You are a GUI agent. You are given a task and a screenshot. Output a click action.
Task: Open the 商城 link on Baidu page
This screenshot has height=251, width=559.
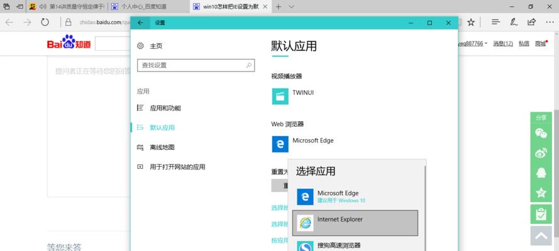tap(540, 43)
